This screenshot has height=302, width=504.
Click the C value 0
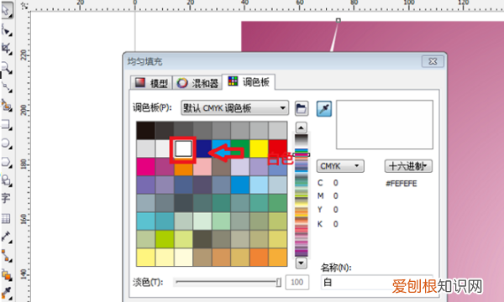coord(335,183)
